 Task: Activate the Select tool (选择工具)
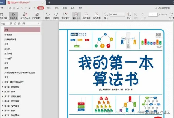coord(13,16)
